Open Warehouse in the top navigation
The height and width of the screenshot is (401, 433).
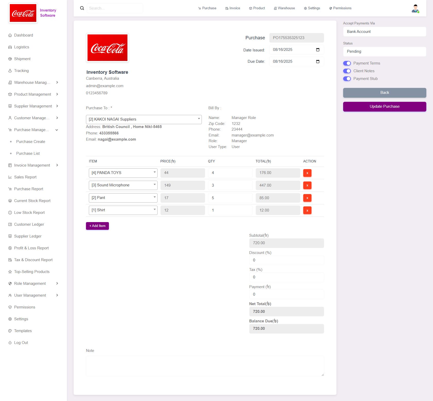(284, 8)
